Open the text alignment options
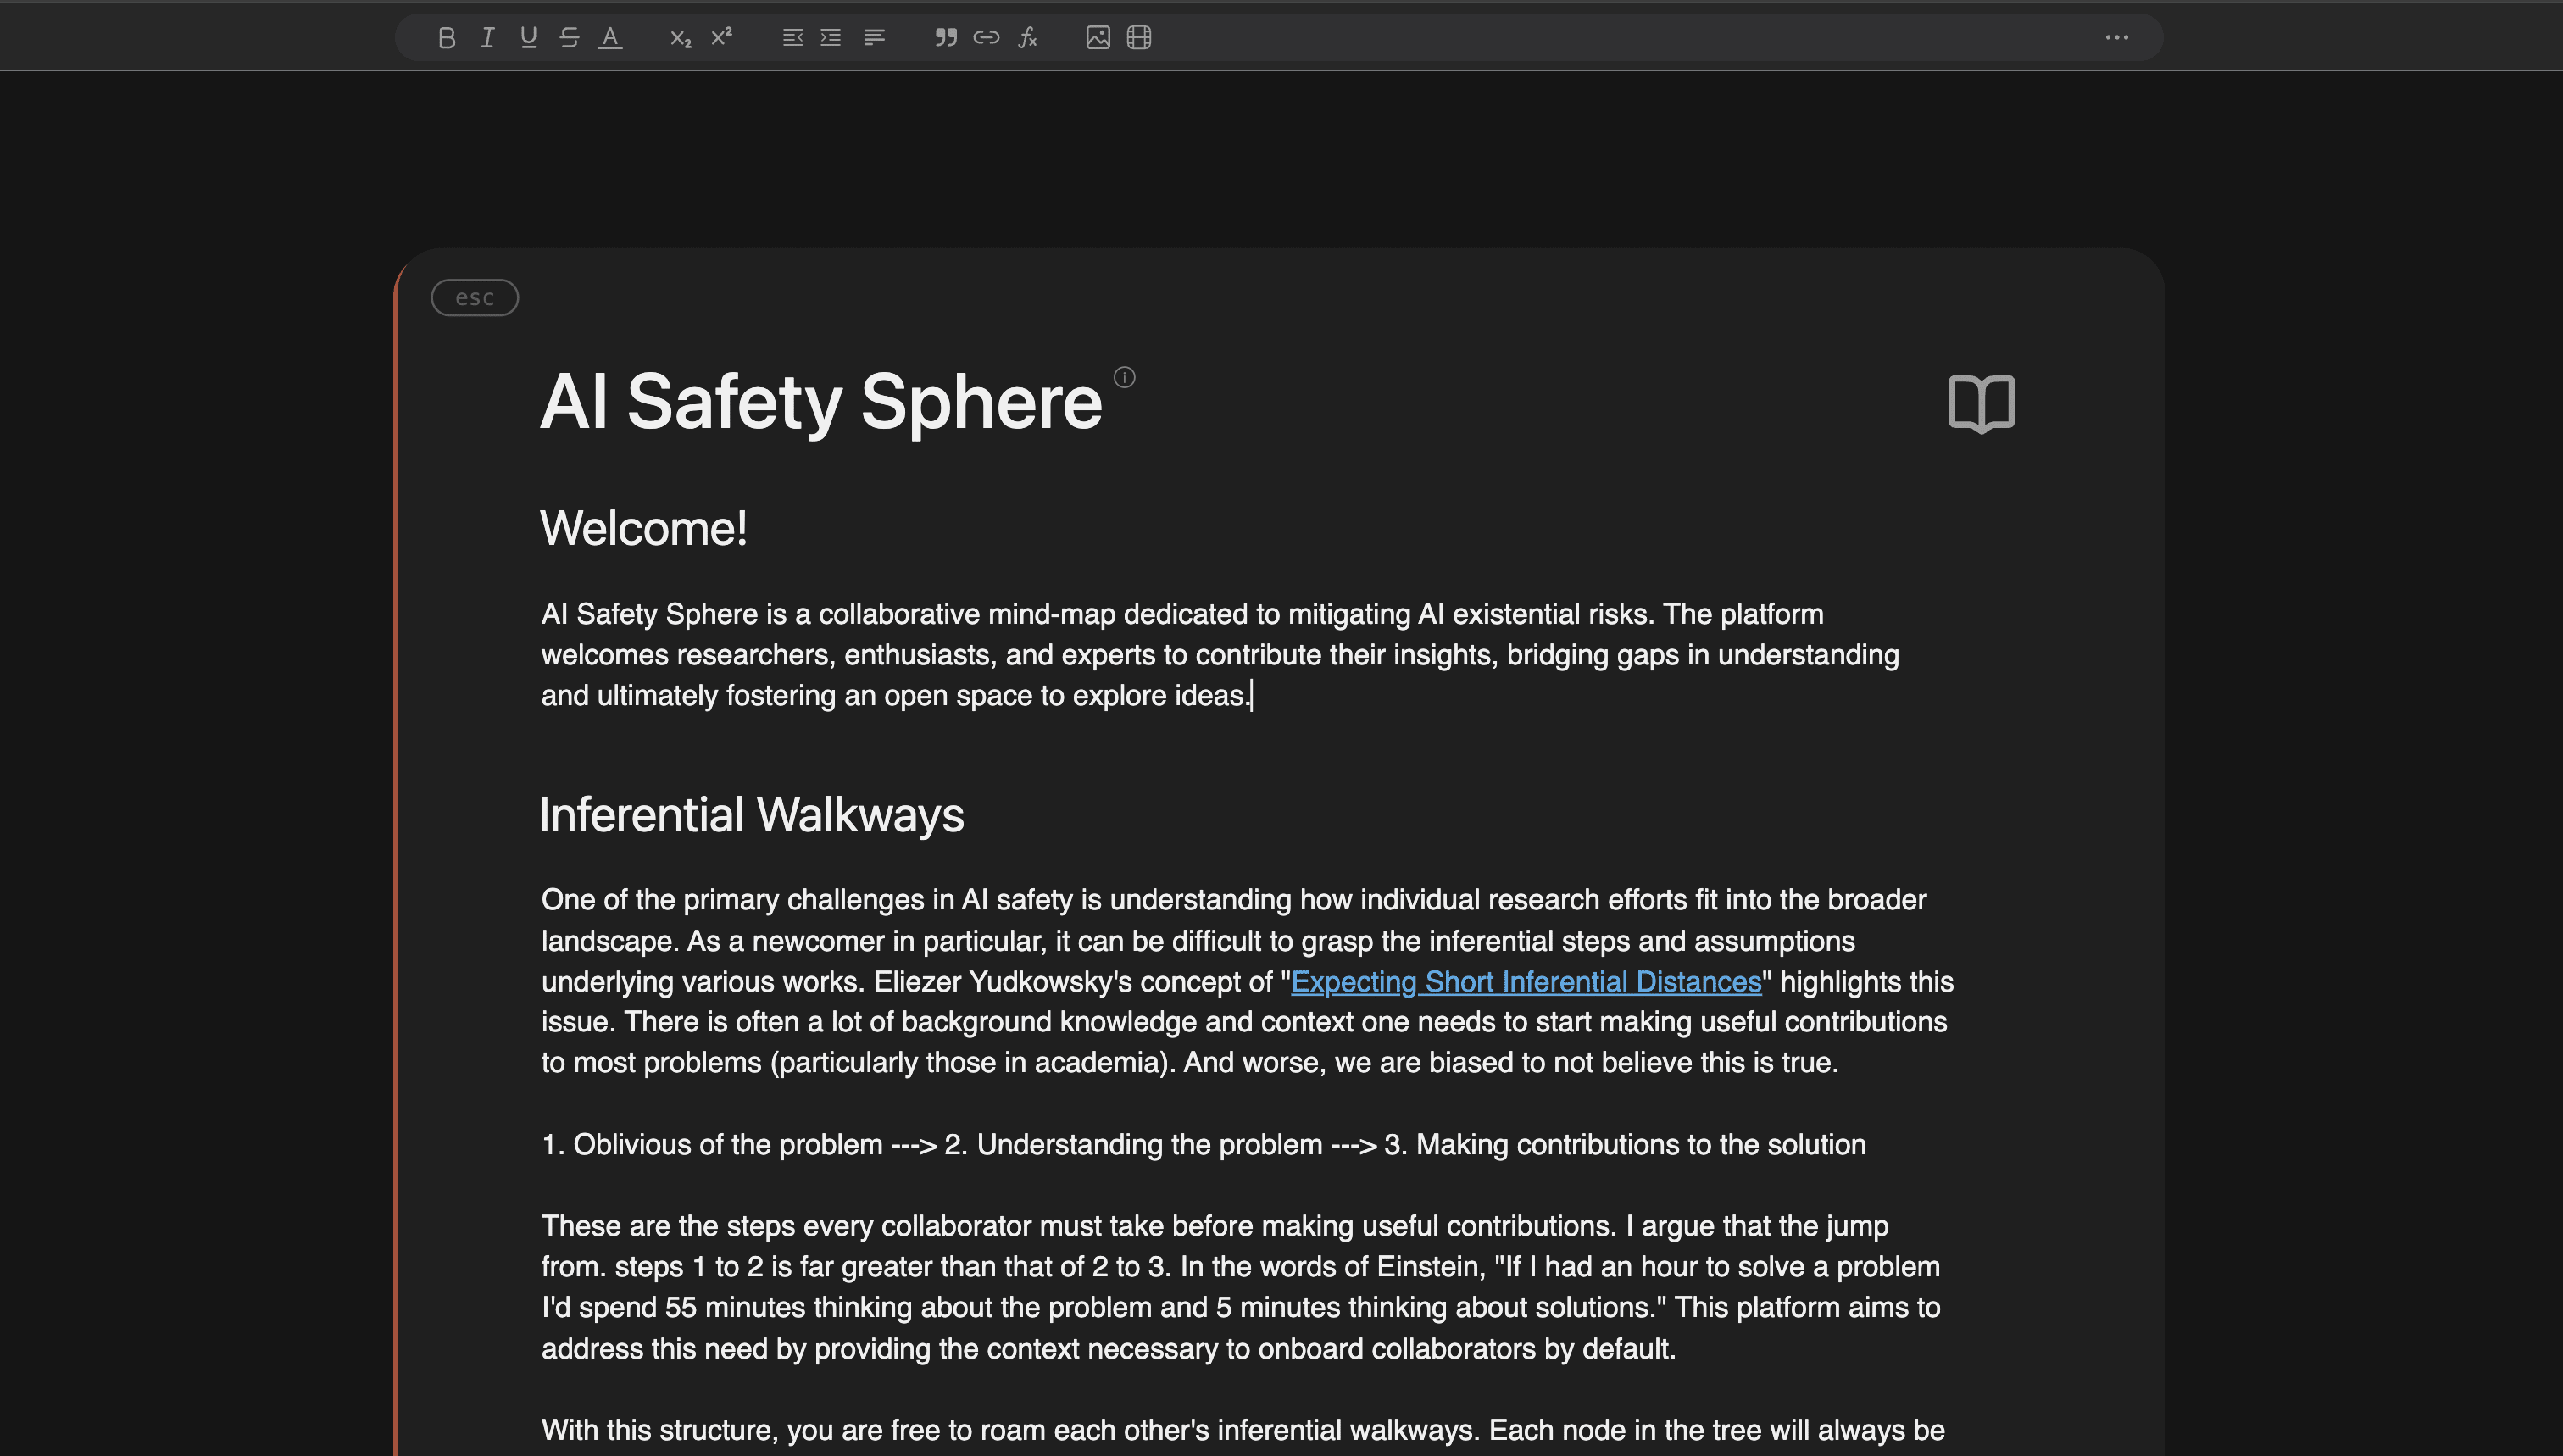Screen dimensions: 2563x1456 coord(874,38)
